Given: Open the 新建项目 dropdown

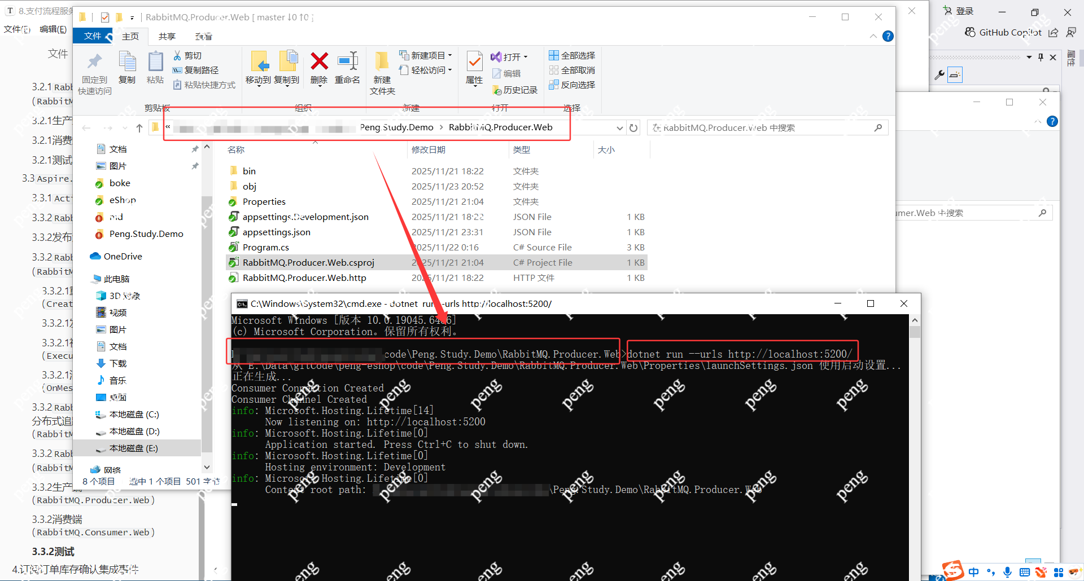Looking at the screenshot, I should 426,55.
